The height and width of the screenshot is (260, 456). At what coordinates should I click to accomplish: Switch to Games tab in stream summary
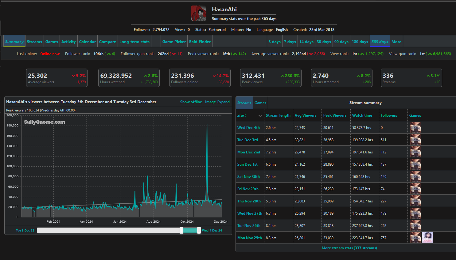(x=260, y=103)
